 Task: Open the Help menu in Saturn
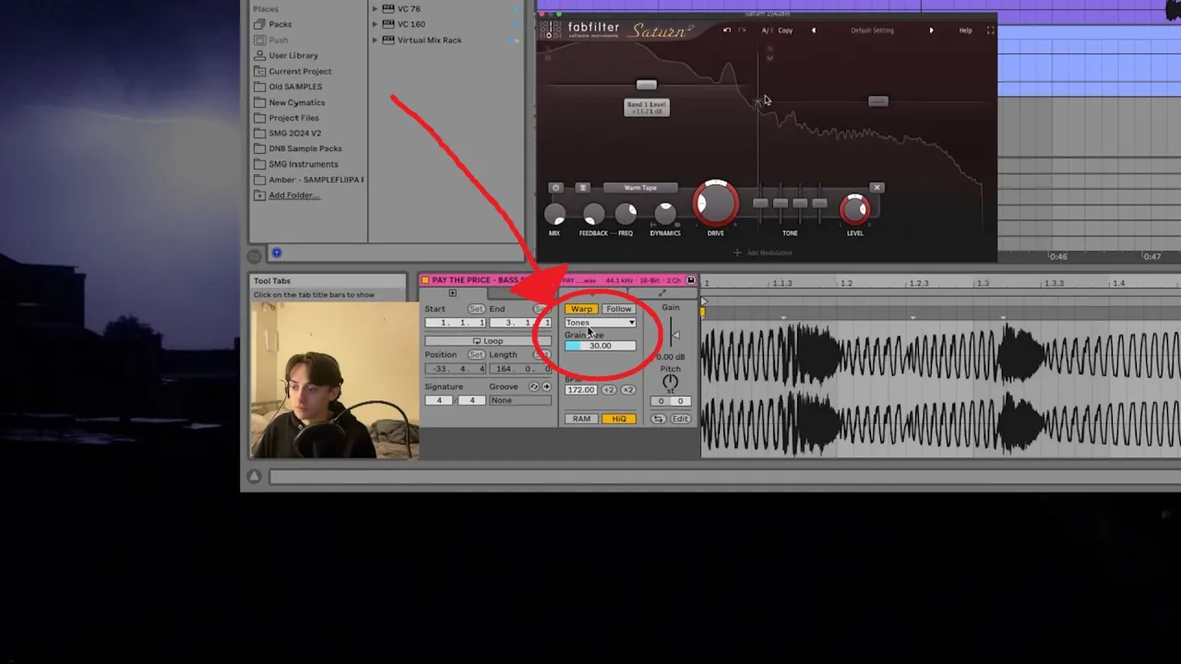pos(965,30)
